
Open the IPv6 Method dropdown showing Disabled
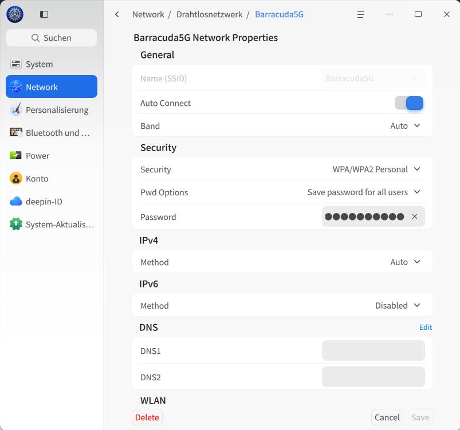pos(398,305)
